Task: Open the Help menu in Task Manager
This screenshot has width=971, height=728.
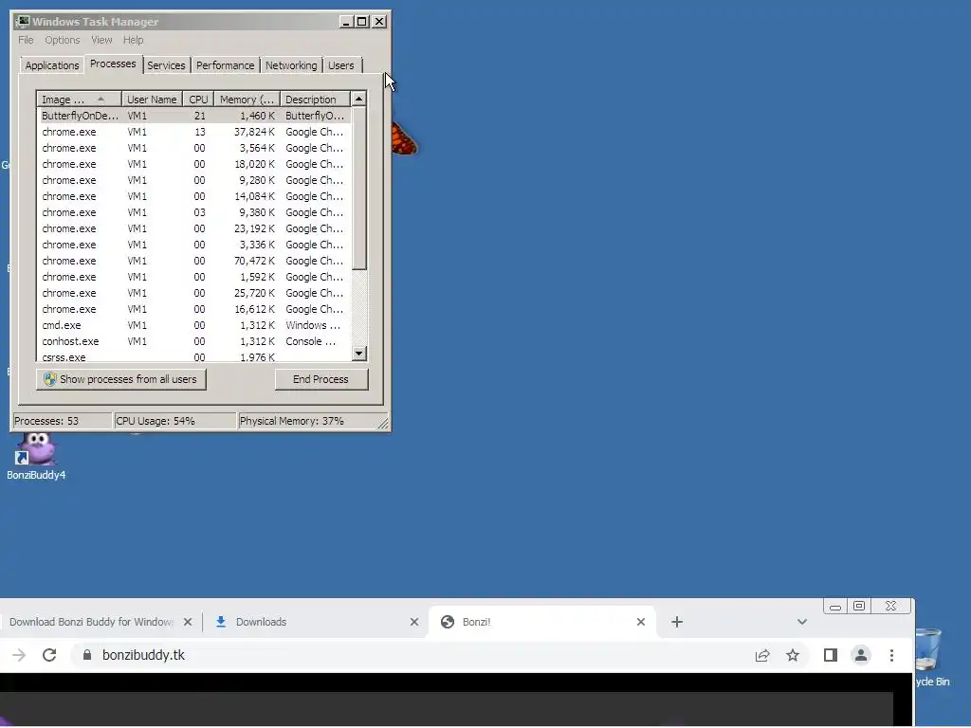Action: tap(133, 40)
